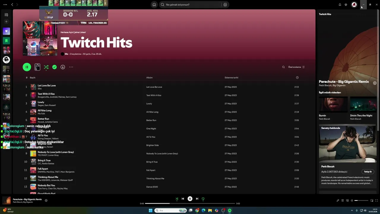
Task: Open the Friend Activity icon
Action: (x=346, y=4)
